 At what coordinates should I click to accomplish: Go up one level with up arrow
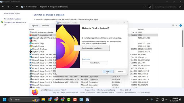(17, 7)
